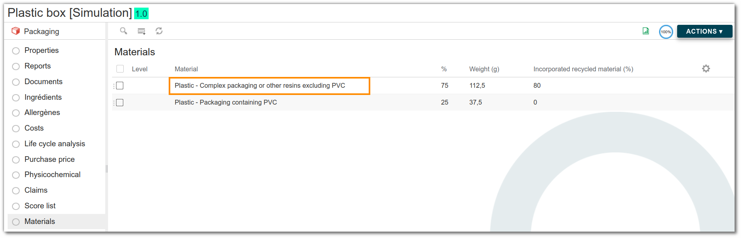Image resolution: width=741 pixels, height=238 pixels.
Task: Click the green report export icon
Action: point(646,31)
